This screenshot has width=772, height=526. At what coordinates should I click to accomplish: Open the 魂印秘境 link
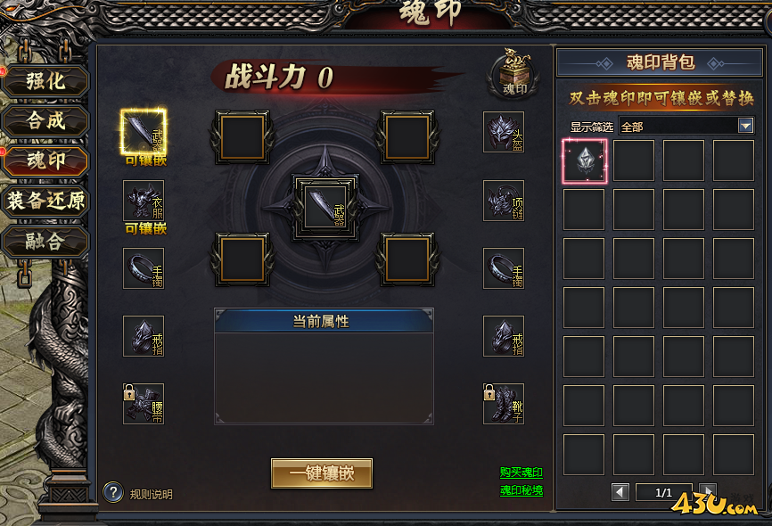[x=522, y=490]
